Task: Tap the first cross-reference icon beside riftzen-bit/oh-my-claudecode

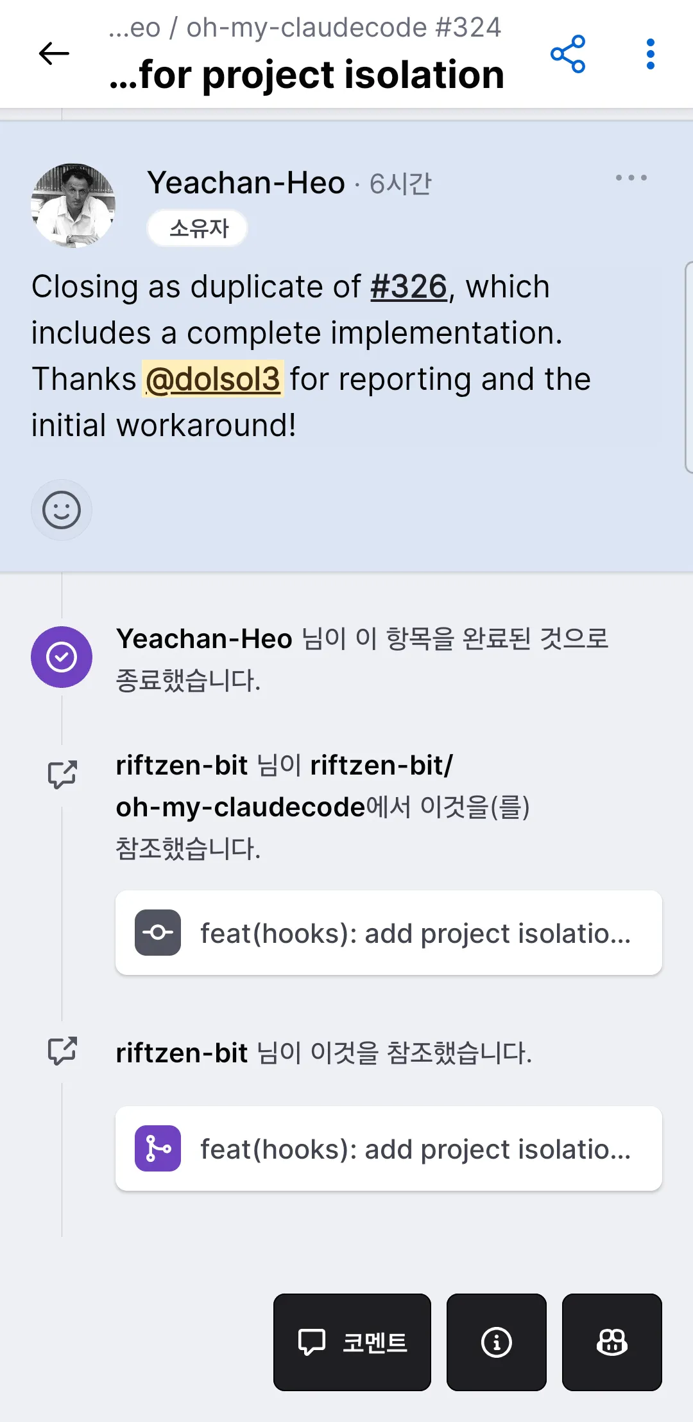Action: point(62,775)
